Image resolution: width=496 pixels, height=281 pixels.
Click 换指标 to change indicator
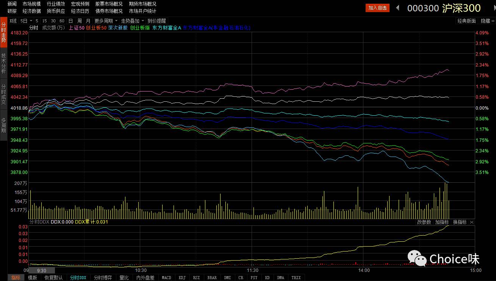[x=460, y=222]
